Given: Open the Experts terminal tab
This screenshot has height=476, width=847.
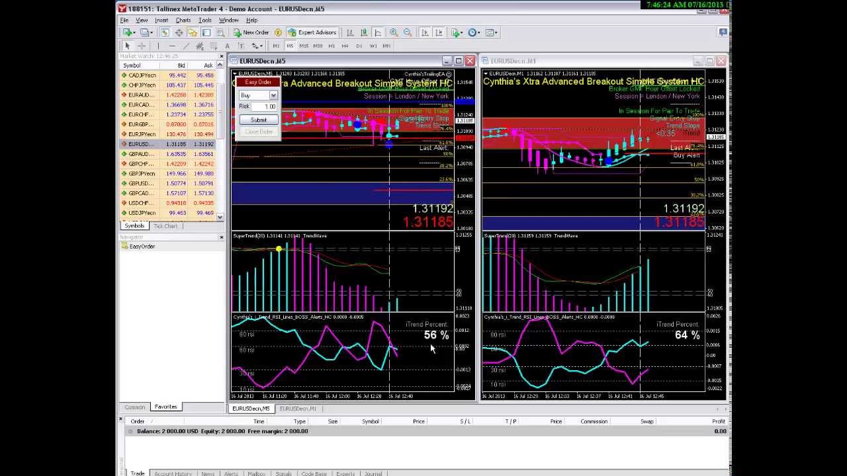Looking at the screenshot, I should click(345, 473).
